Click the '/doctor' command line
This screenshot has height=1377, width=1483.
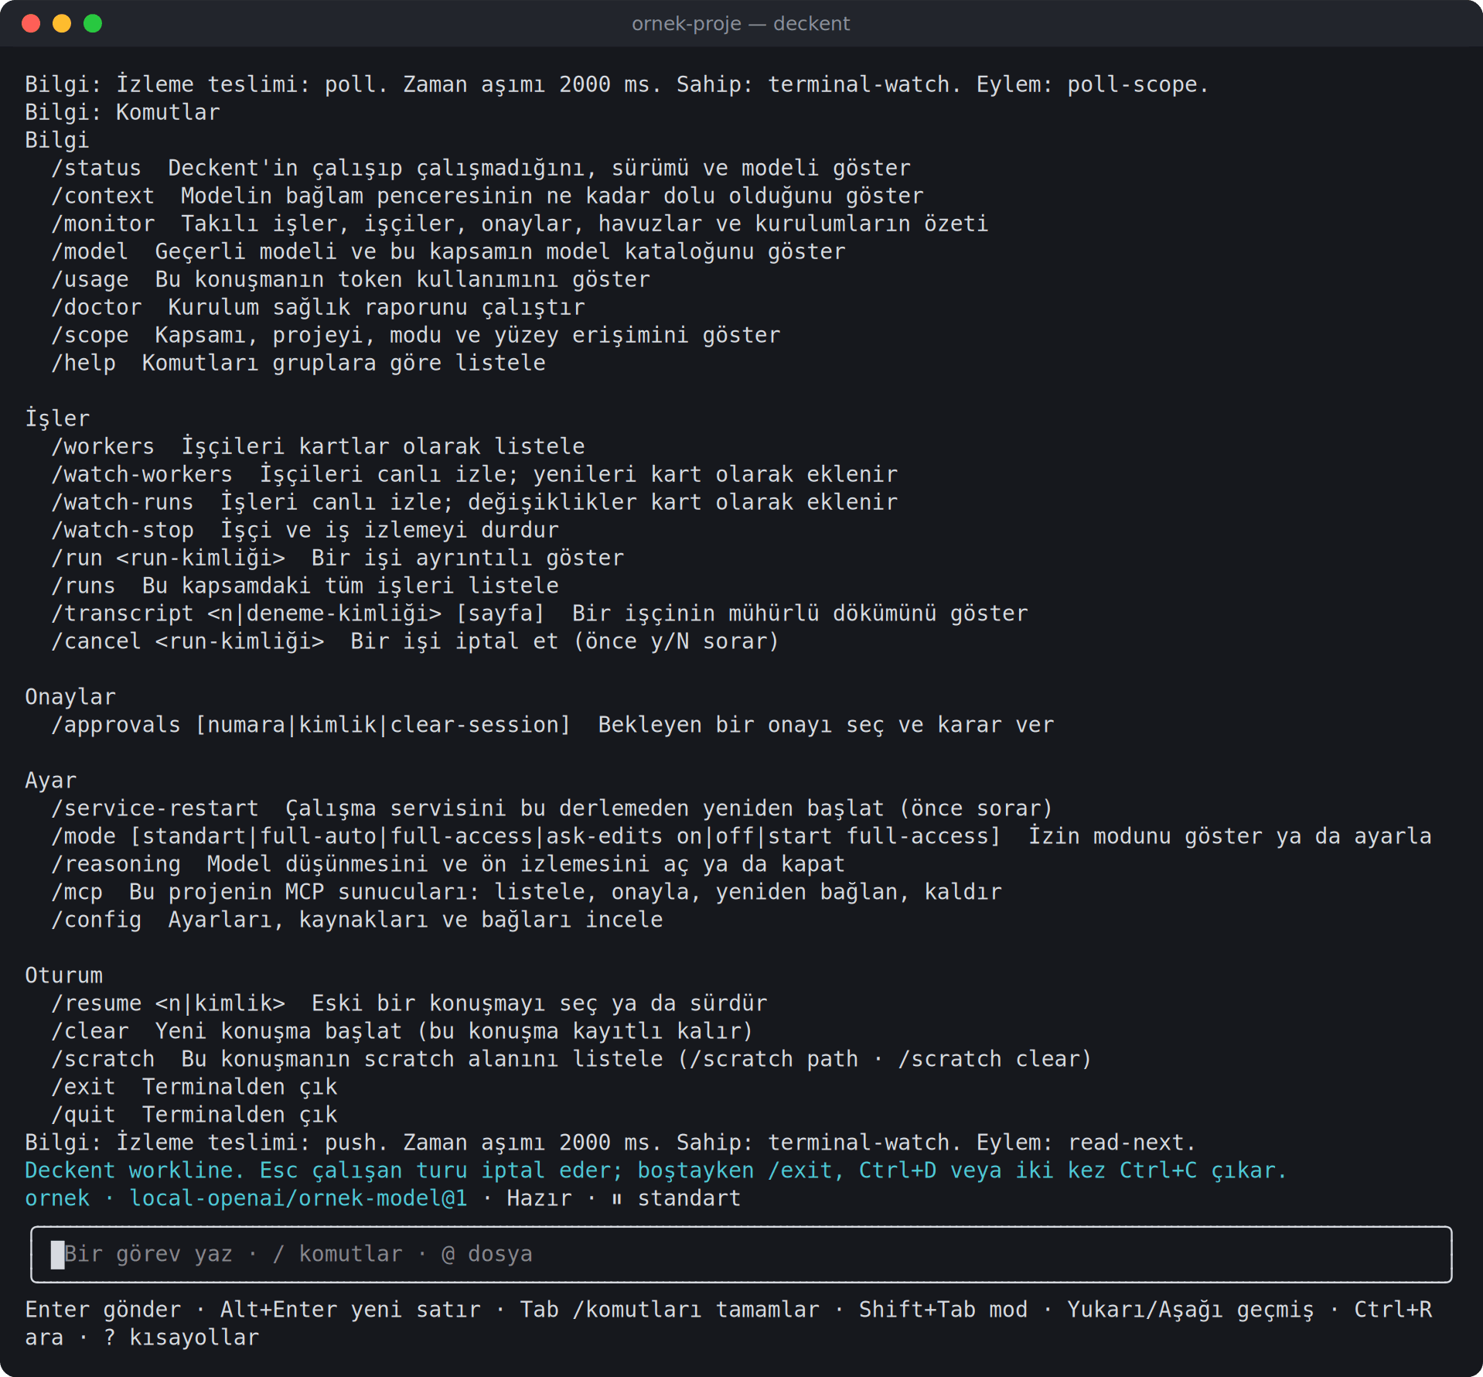[x=318, y=307]
